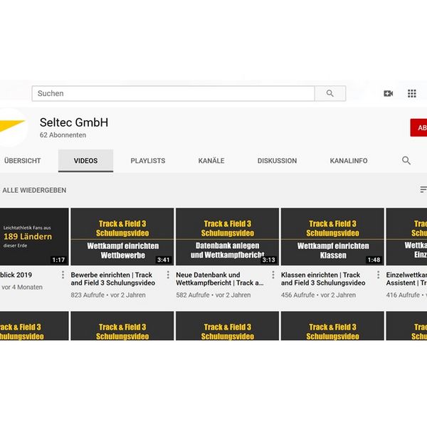Click into the Suchen search field
Viewport: 427px width, 427px height.
[173, 93]
